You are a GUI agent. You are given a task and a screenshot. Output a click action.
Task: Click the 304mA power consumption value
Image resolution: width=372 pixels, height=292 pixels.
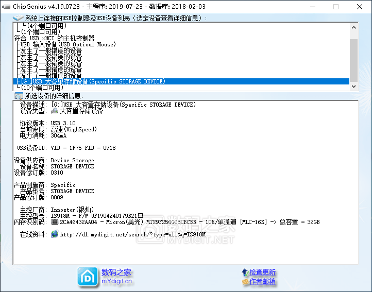click(59, 135)
